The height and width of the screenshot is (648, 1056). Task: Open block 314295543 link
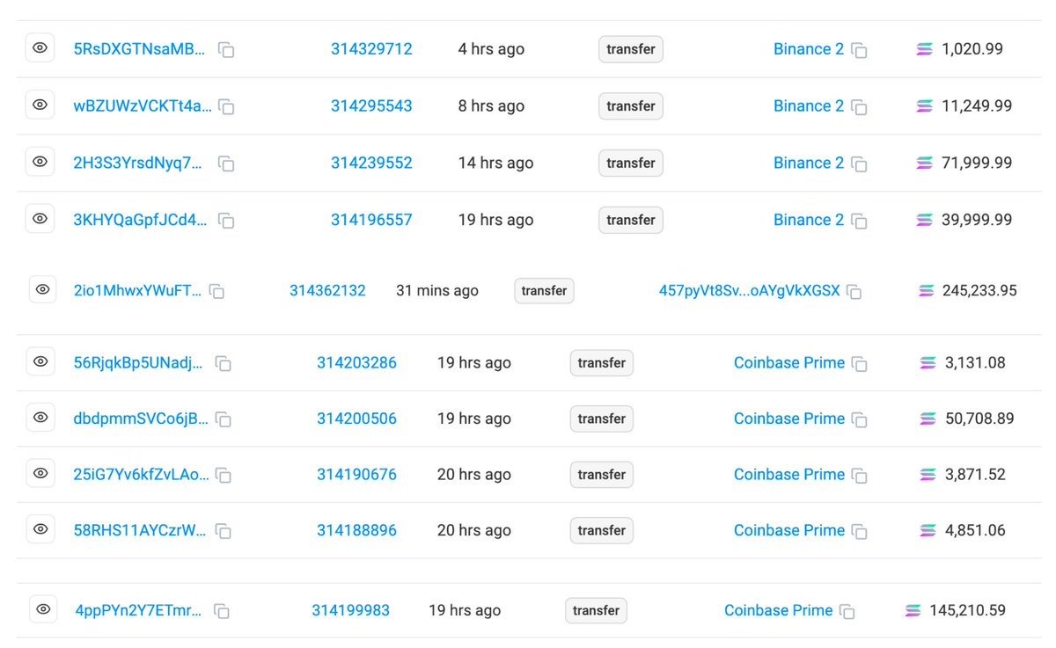(x=371, y=106)
